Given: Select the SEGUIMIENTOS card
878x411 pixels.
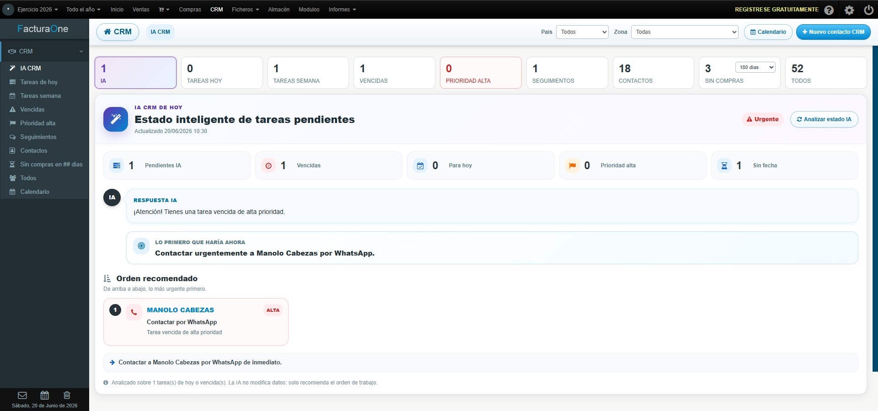Looking at the screenshot, I should pos(567,73).
